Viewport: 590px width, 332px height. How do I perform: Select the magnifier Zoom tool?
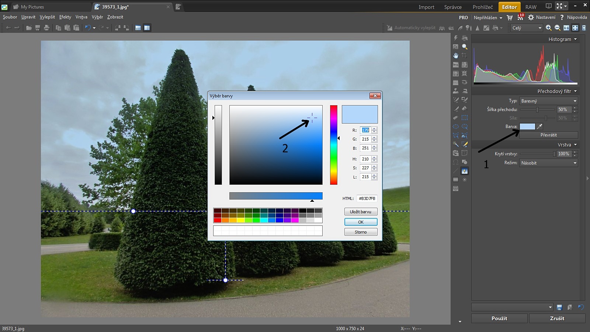pyautogui.click(x=465, y=47)
